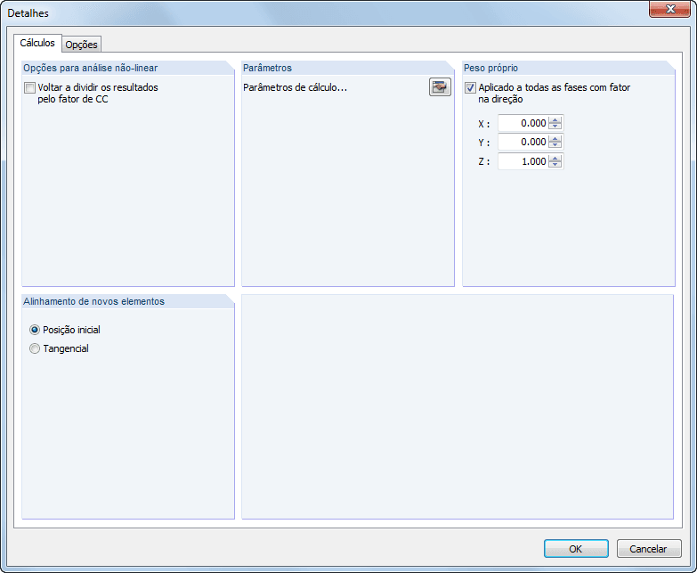
Task: Open the calculation parameters dialog icon
Action: pyautogui.click(x=440, y=87)
